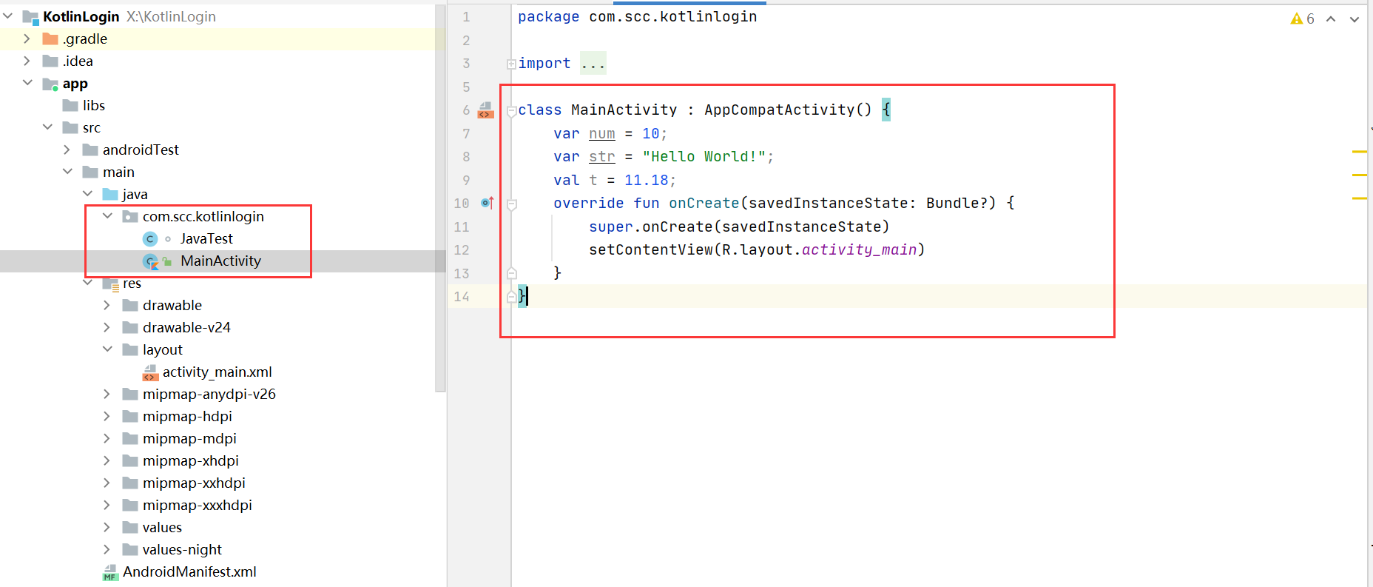Viewport: 1373px width, 587px height.
Task: Collapse the java source folder
Action: (87, 194)
